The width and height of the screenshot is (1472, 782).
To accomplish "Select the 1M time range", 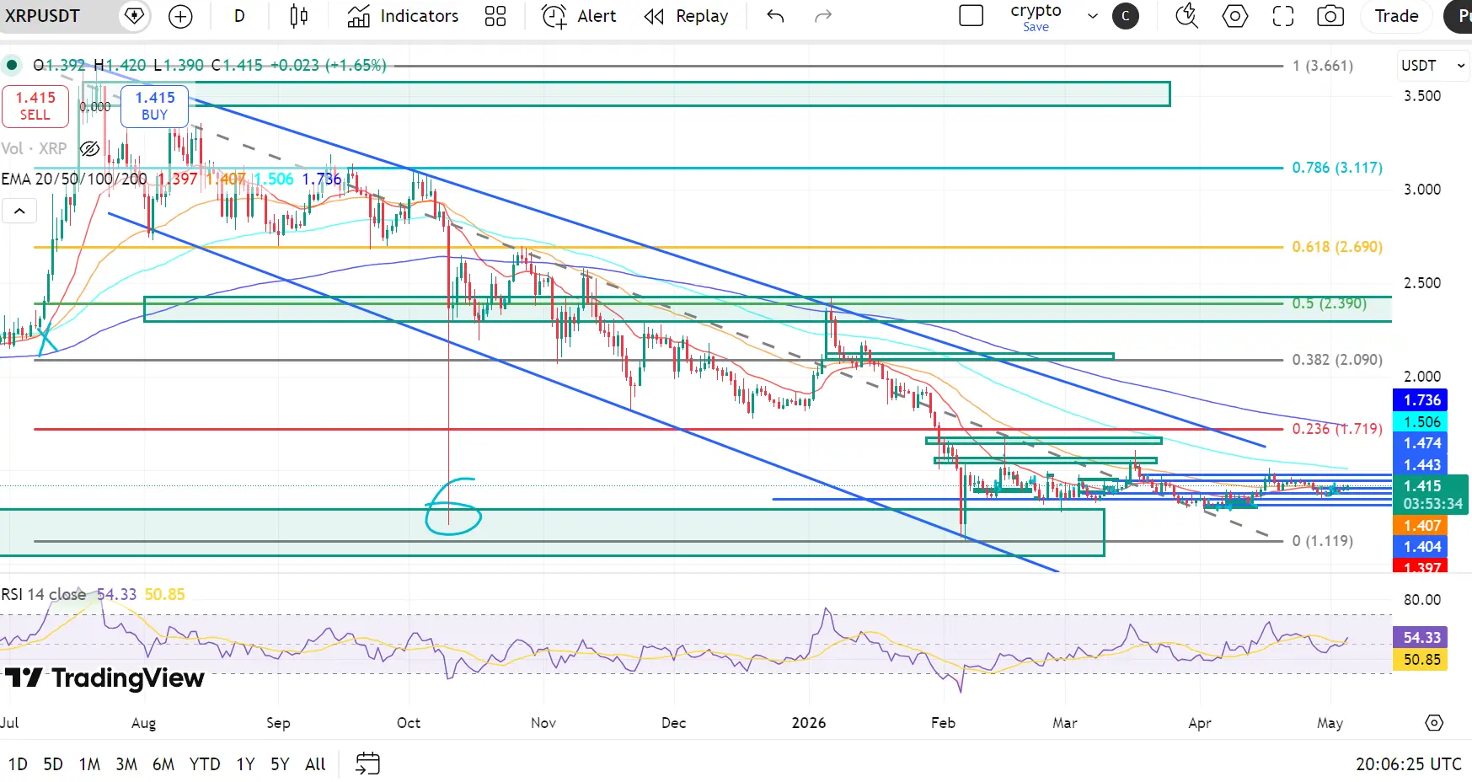I will (x=89, y=764).
